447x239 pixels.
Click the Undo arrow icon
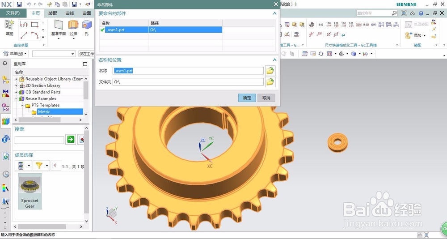(x=29, y=4)
